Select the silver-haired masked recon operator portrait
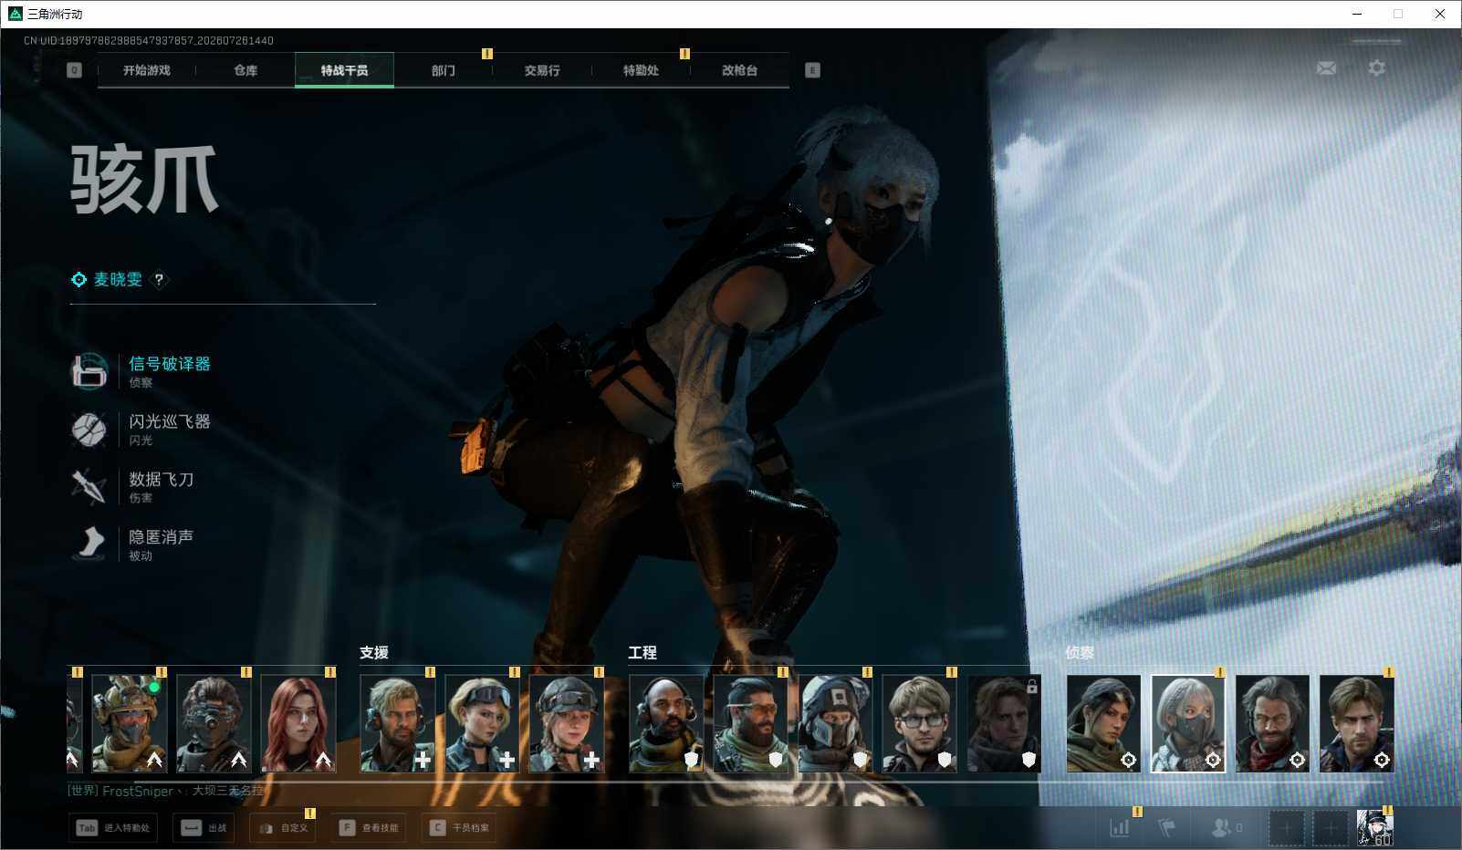 click(x=1188, y=723)
